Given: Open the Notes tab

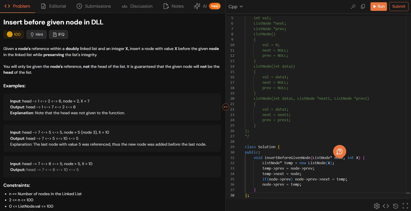Looking at the screenshot, I should (173, 6).
